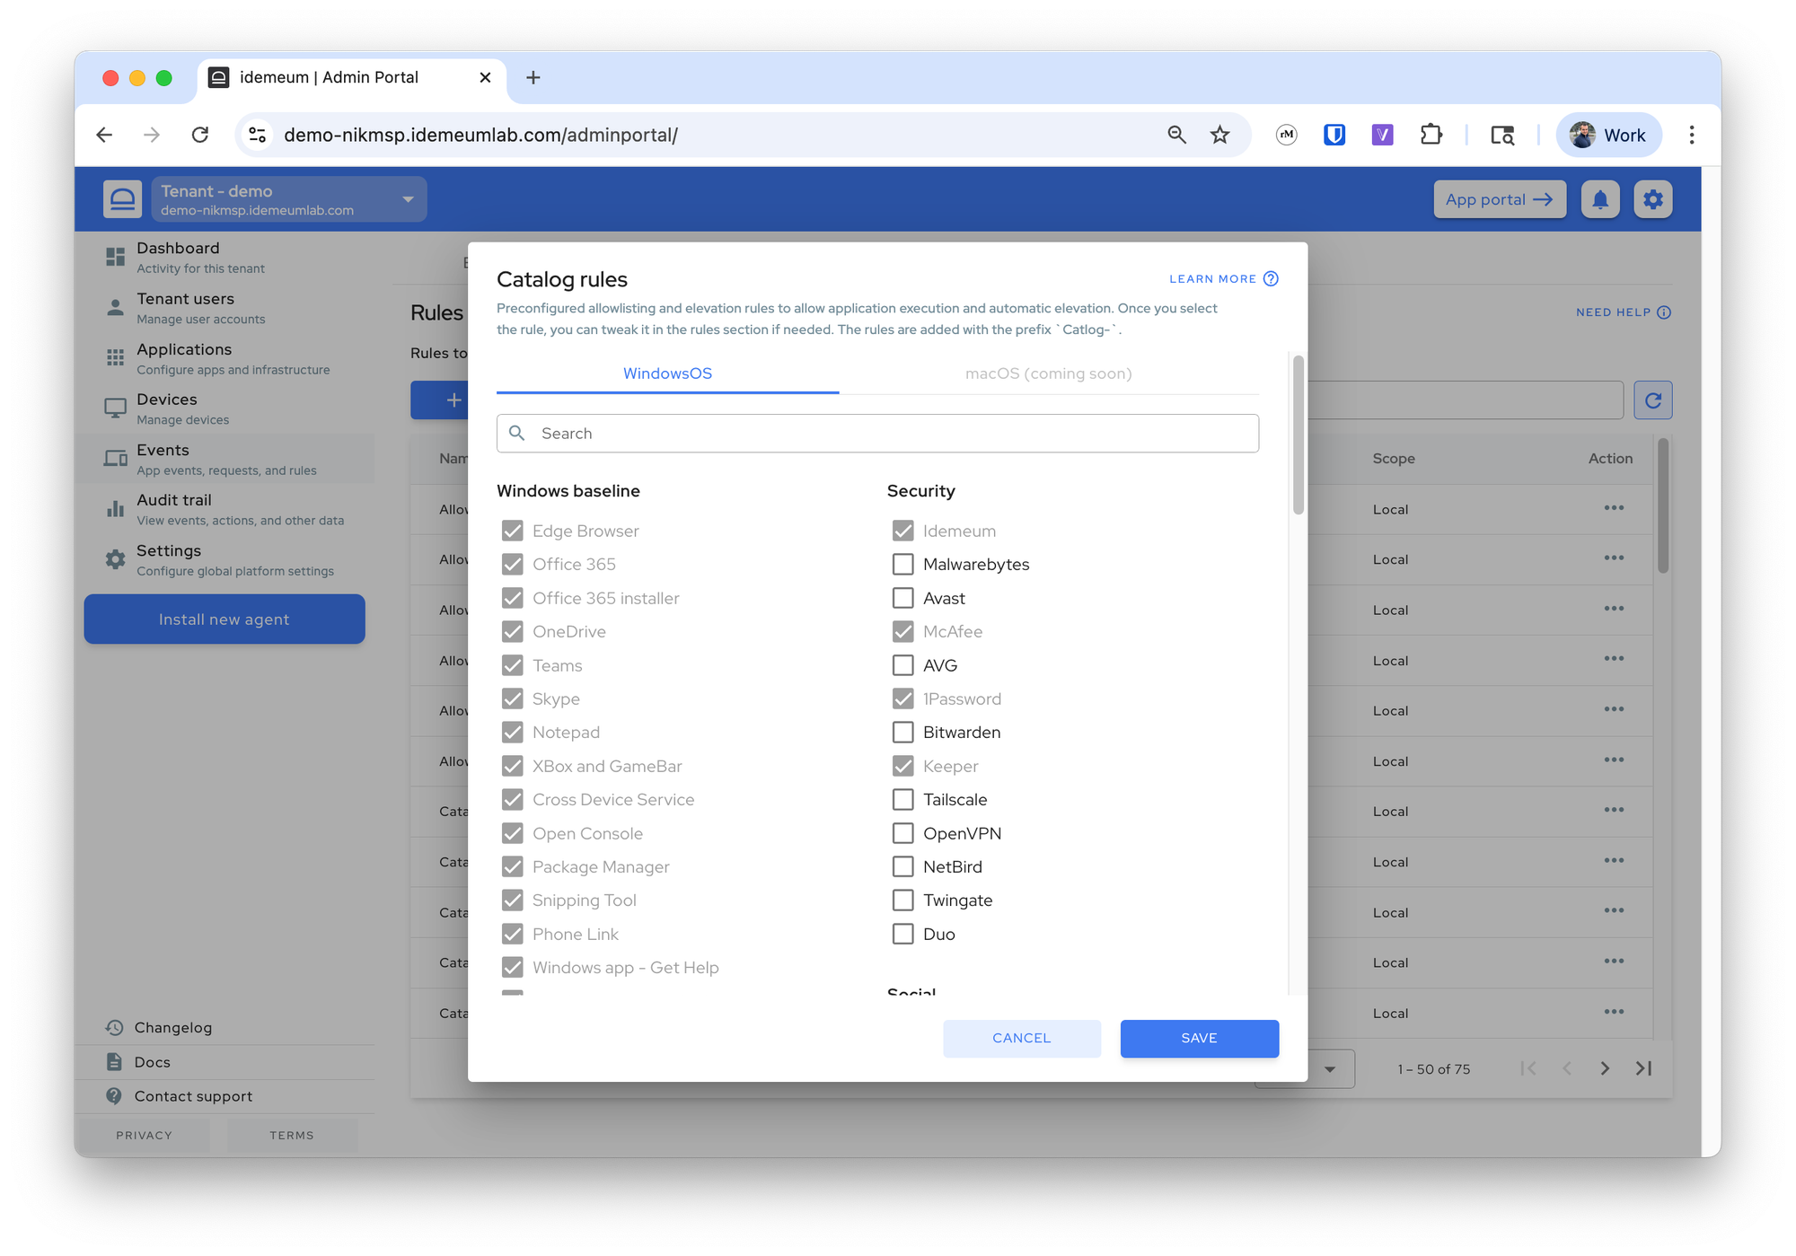
Task: Click Install new agent button
Action: tap(224, 619)
